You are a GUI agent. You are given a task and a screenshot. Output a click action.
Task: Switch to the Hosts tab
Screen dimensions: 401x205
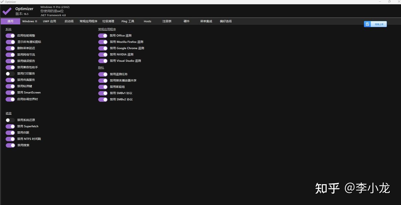147,21
